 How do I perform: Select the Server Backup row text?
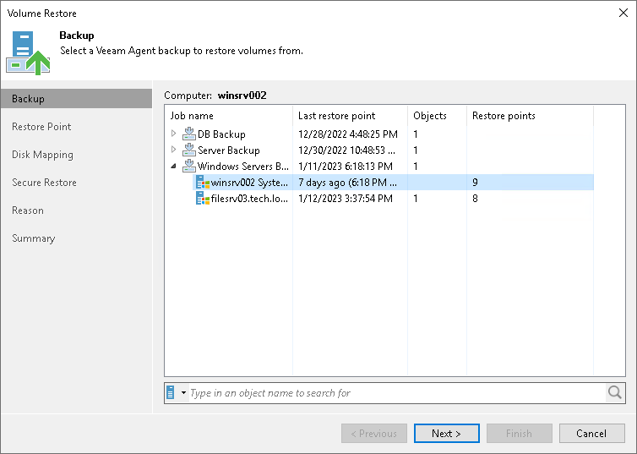(229, 150)
